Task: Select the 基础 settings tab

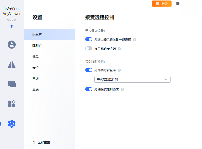Action: 50,90
